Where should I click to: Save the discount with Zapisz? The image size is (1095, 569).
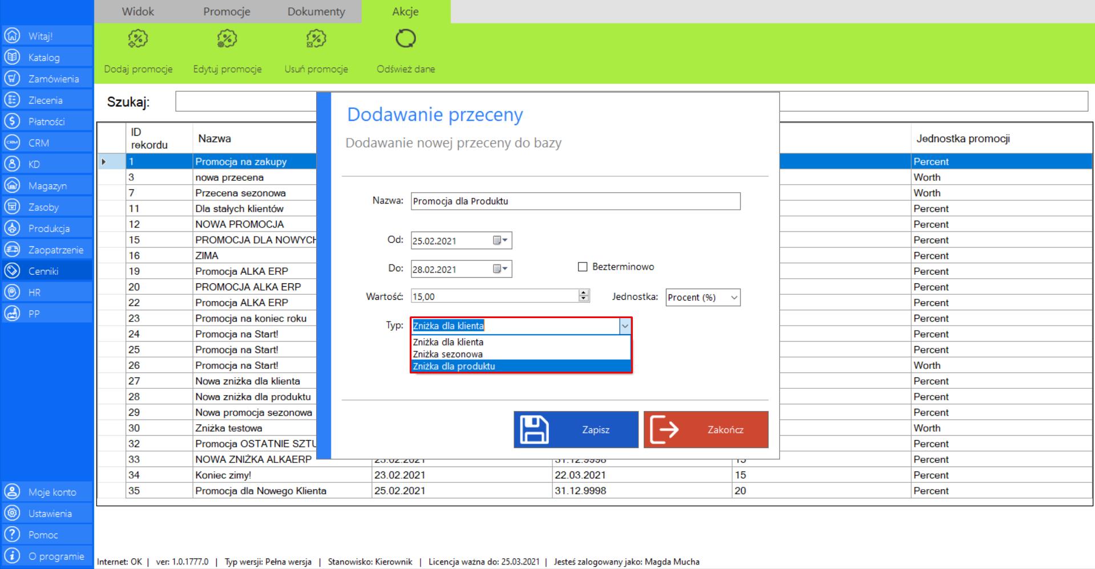tap(576, 430)
